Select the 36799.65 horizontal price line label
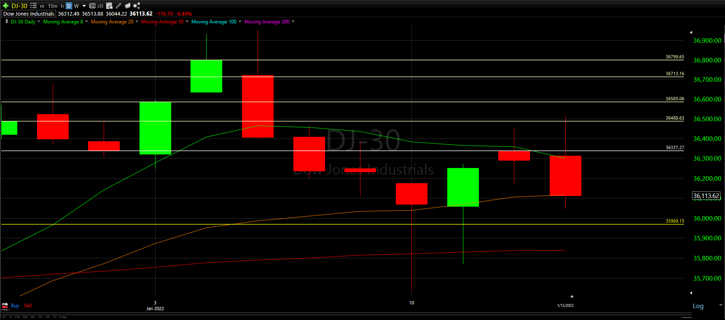725x320 pixels. click(675, 57)
